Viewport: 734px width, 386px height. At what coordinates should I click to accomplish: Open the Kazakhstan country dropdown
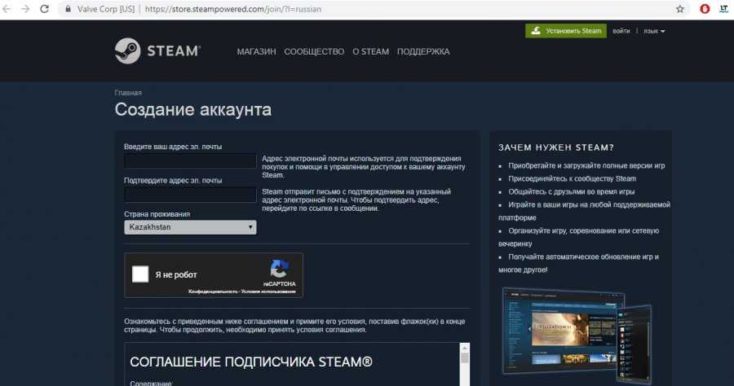(x=190, y=227)
